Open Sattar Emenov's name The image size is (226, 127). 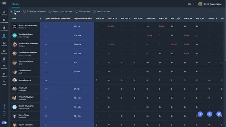(x=25, y=80)
